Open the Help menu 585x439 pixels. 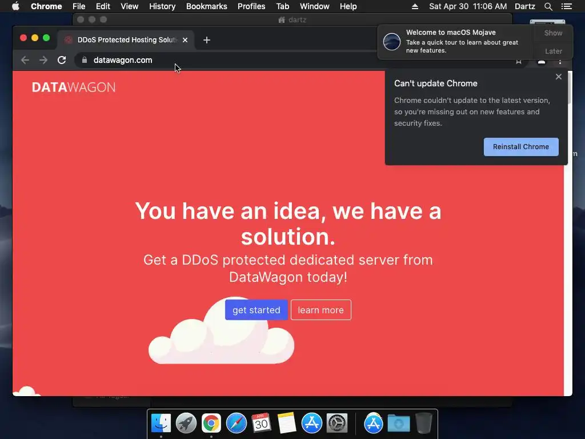tap(348, 6)
